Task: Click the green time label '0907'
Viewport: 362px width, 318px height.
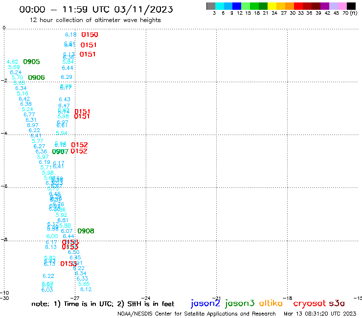Action: tap(60, 152)
